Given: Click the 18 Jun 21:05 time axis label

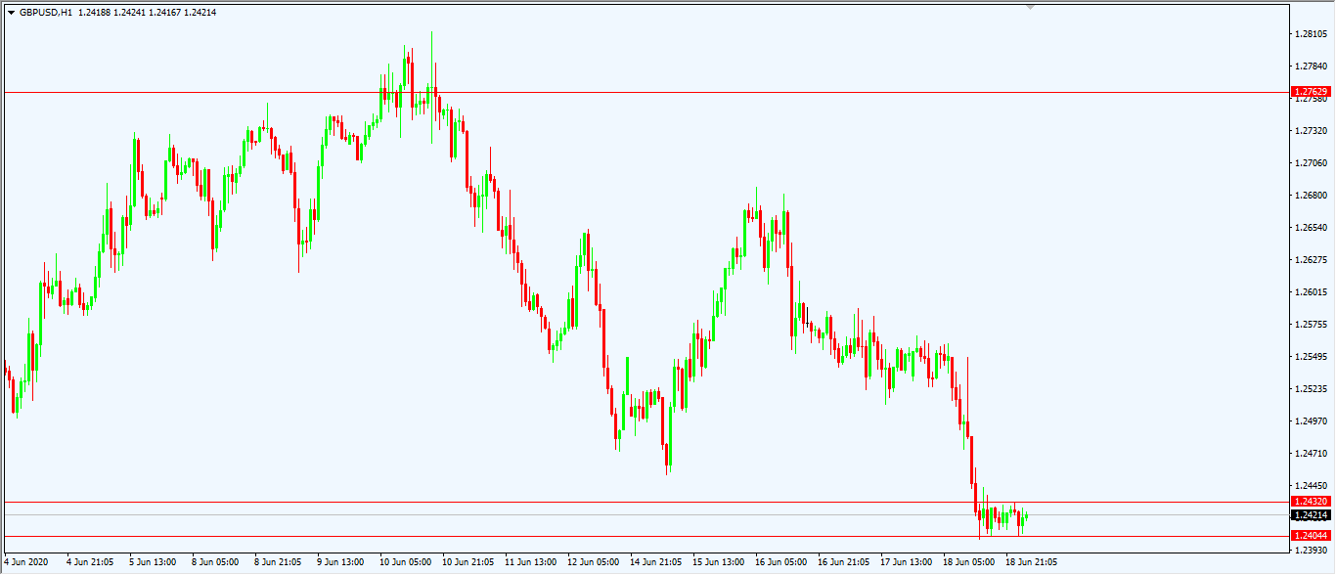Looking at the screenshot, I should tap(1032, 562).
